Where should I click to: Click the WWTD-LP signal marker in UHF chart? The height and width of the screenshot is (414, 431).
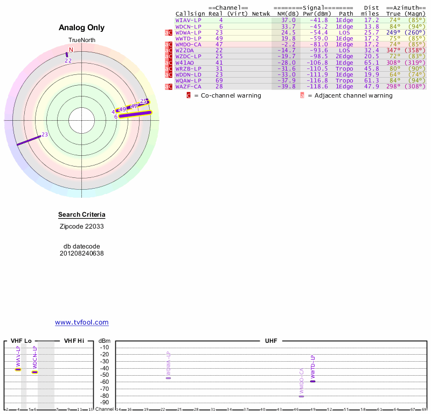click(x=312, y=381)
